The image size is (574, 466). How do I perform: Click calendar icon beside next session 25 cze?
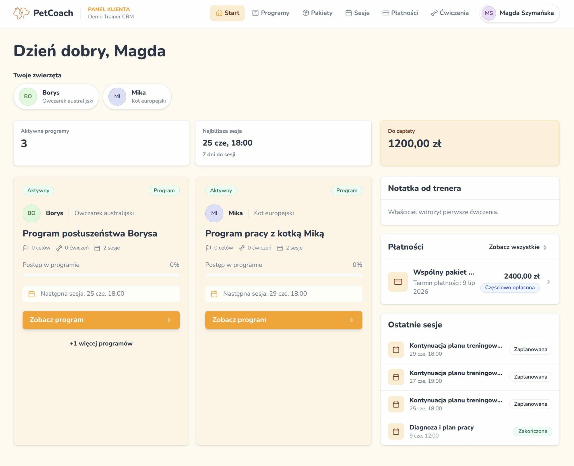click(32, 294)
